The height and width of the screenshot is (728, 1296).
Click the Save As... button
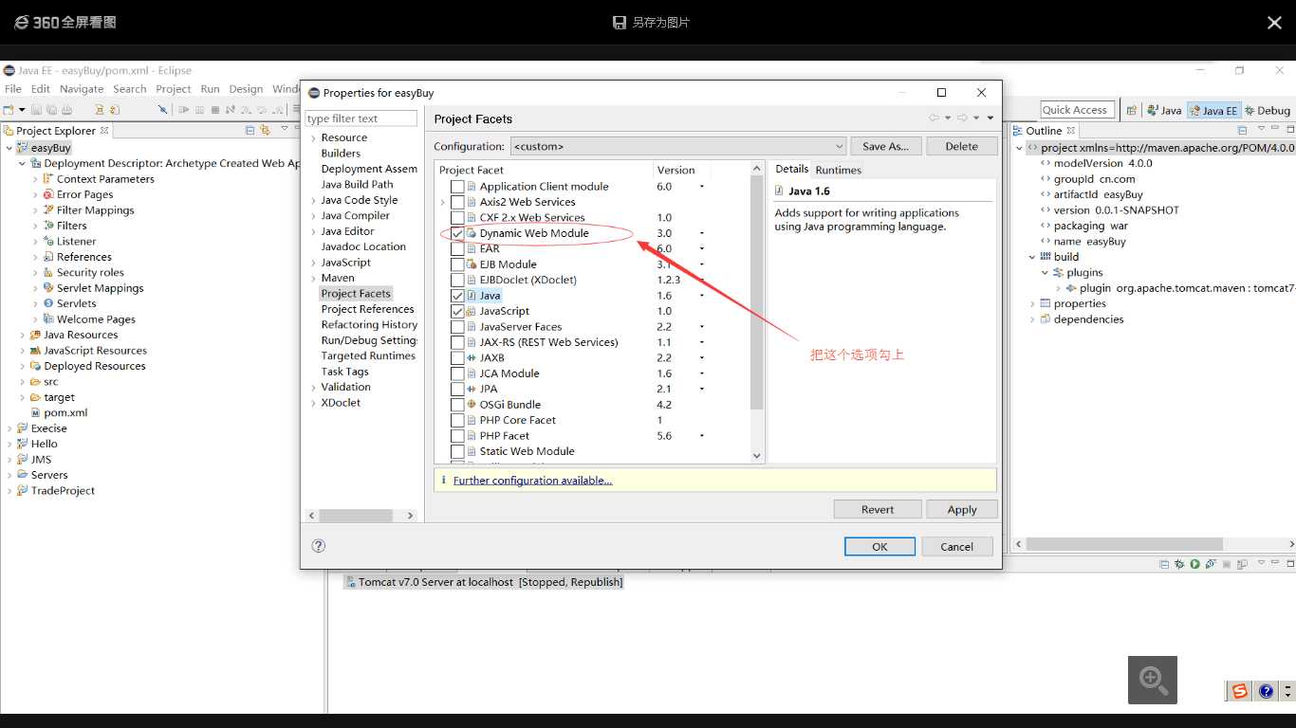[886, 146]
